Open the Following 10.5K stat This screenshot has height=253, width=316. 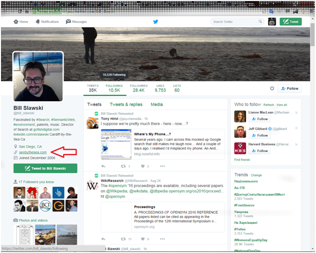[x=114, y=89]
